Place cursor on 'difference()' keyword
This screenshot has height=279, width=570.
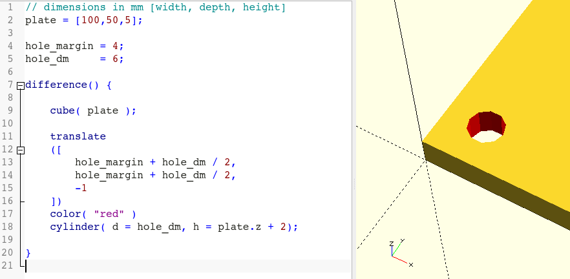[62, 85]
